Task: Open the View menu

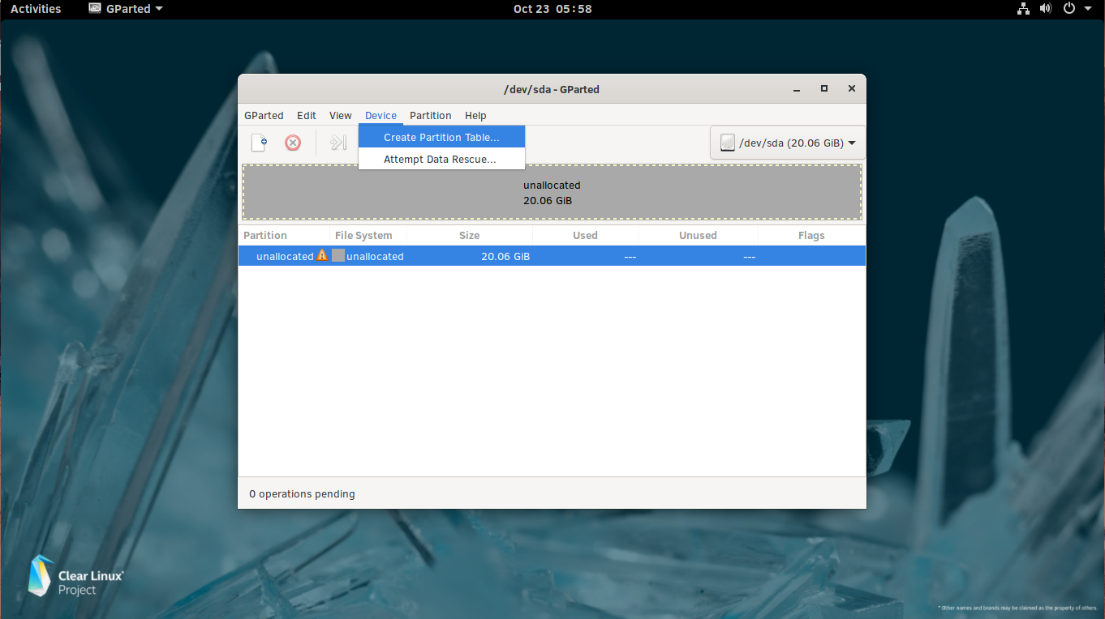Action: point(341,115)
